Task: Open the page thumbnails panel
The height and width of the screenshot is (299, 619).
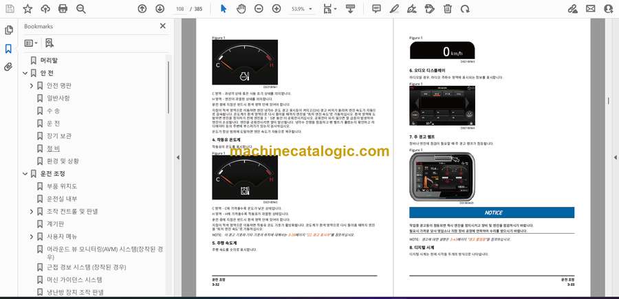Action: (9, 30)
